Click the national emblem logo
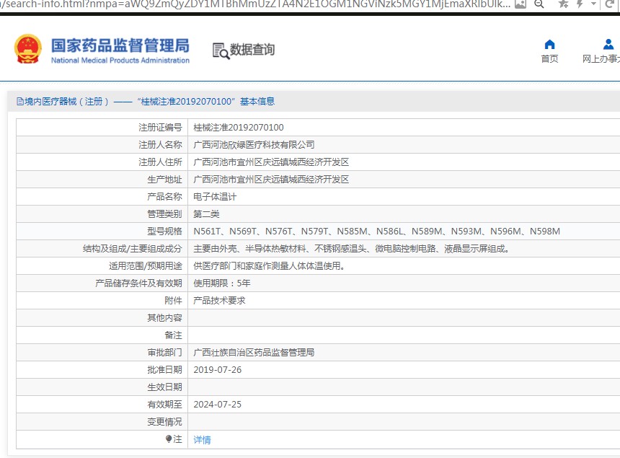 [27, 49]
